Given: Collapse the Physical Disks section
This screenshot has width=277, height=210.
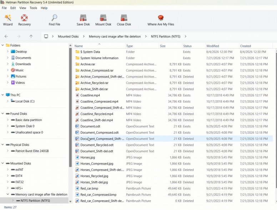Looking at the screenshot, I should coord(2,145).
